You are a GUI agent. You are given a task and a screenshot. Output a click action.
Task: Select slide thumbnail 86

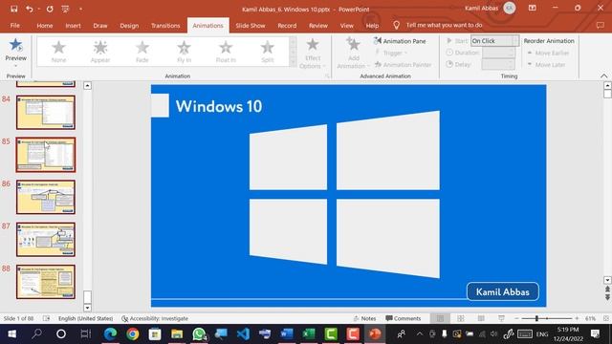click(46, 197)
